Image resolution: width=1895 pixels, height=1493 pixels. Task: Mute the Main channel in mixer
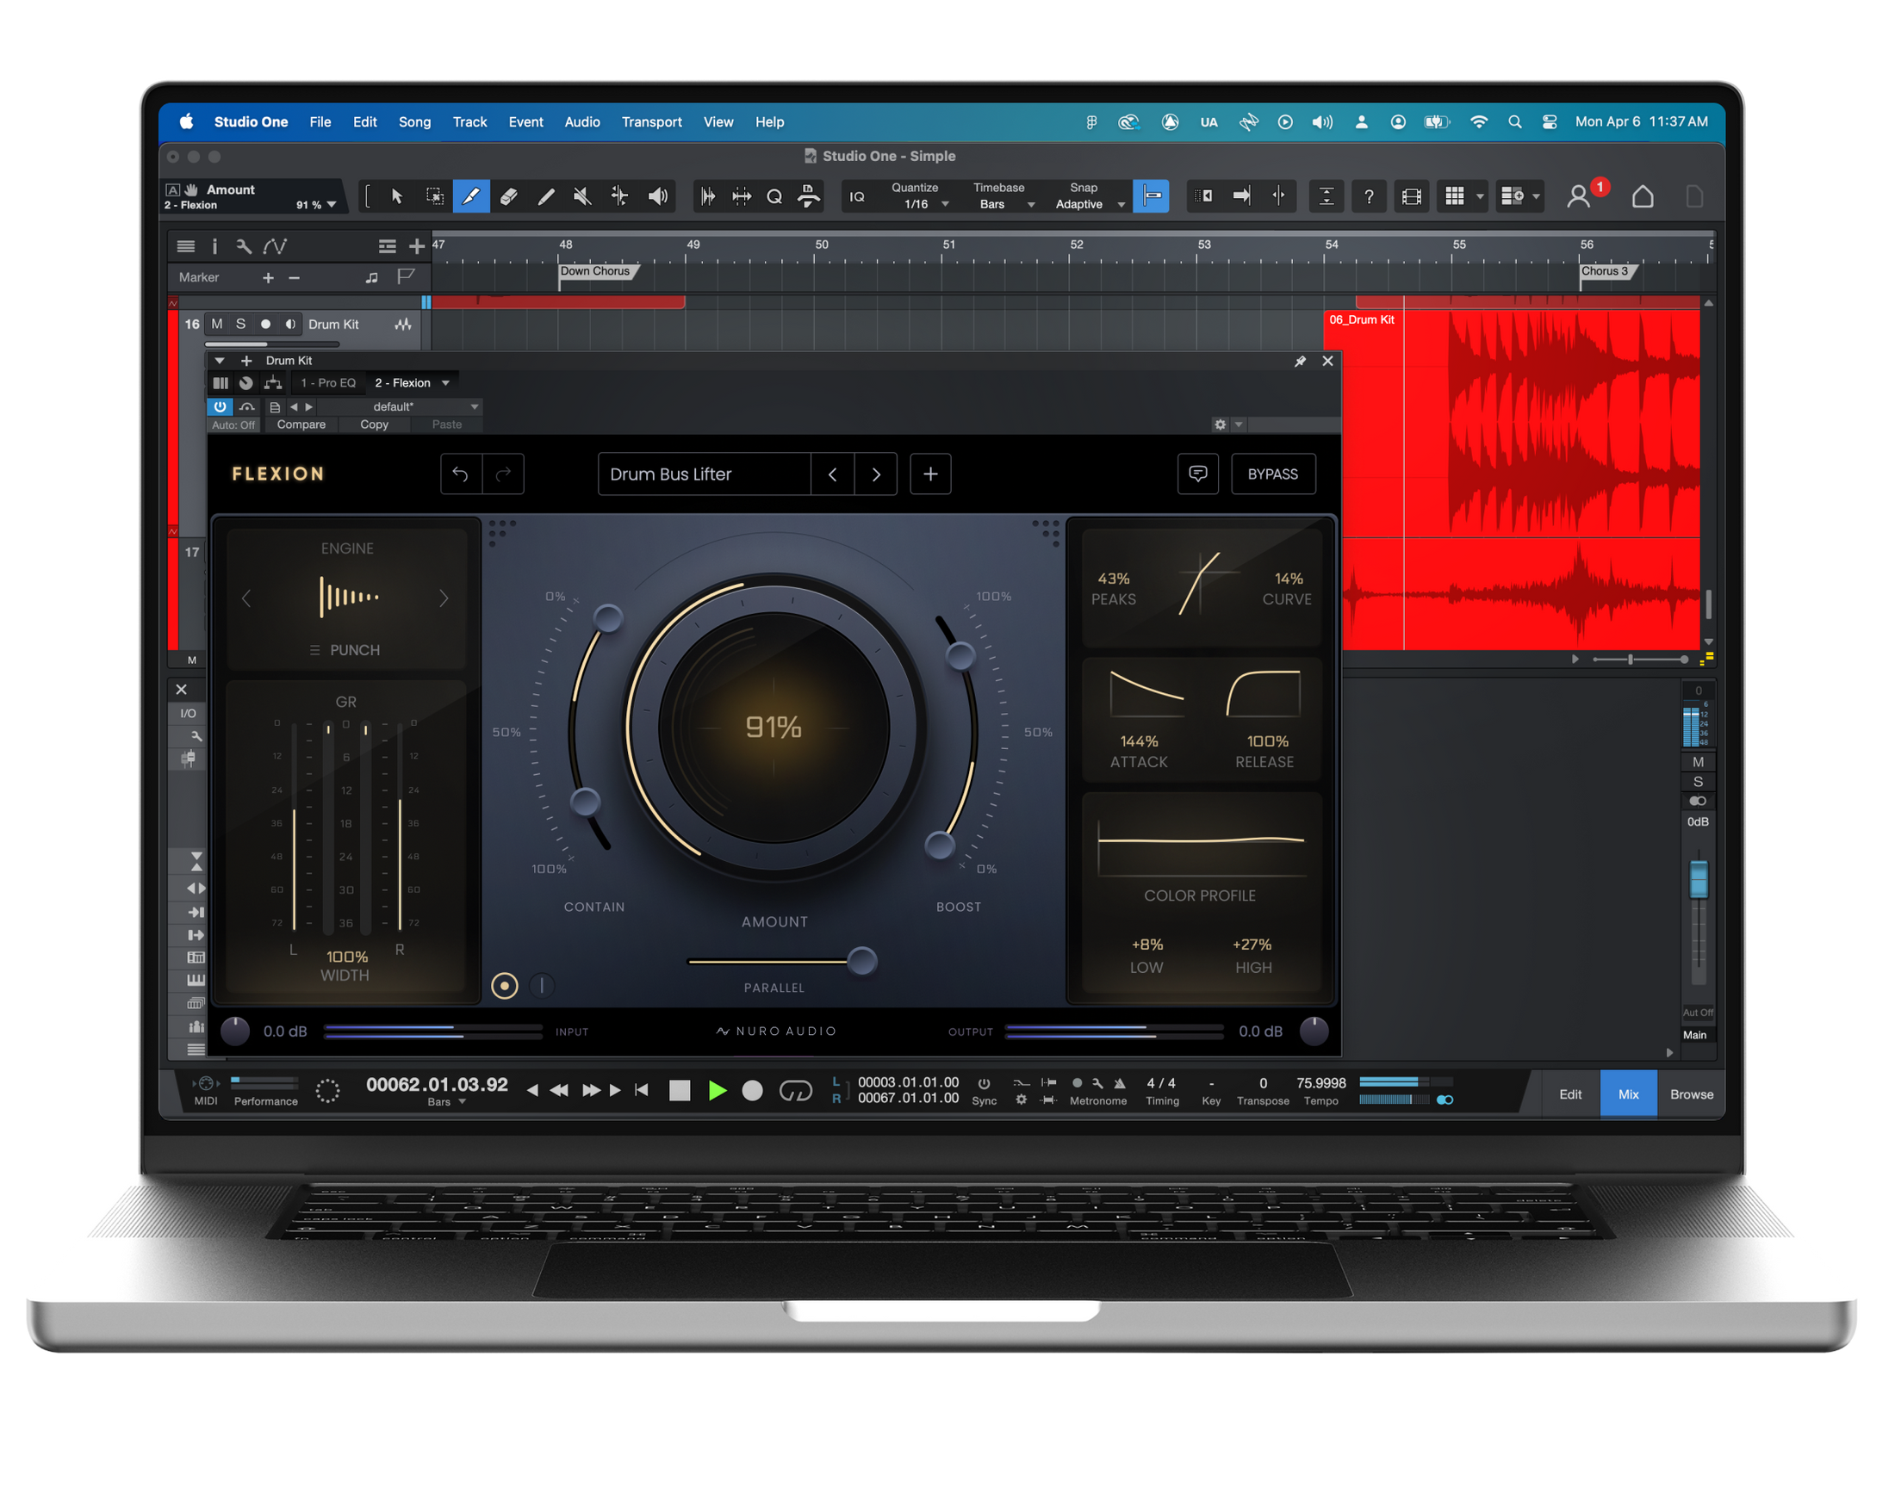click(1698, 762)
